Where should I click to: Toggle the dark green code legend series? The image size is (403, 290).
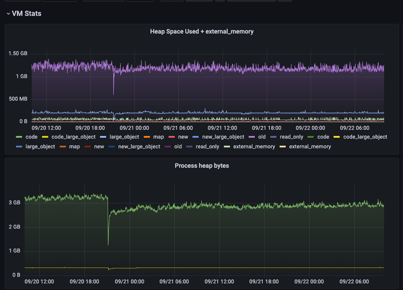(x=323, y=137)
